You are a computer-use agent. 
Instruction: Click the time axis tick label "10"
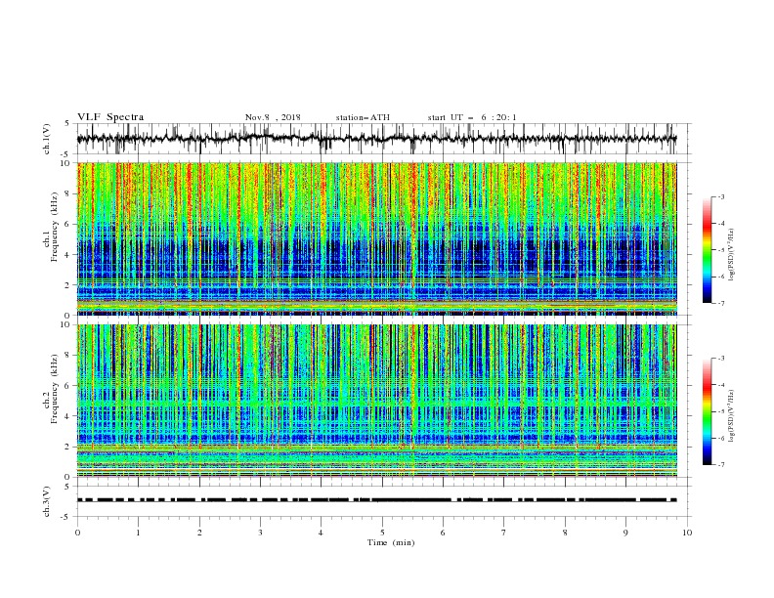pos(687,533)
